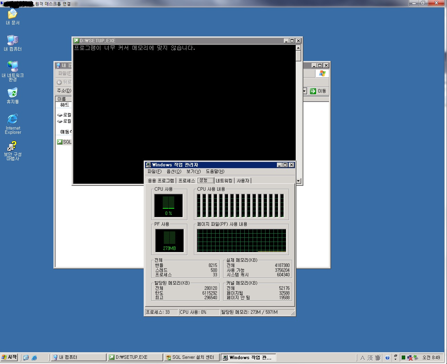
Task: Click the physical memory 전체 value 4187380
Action: coord(282,265)
